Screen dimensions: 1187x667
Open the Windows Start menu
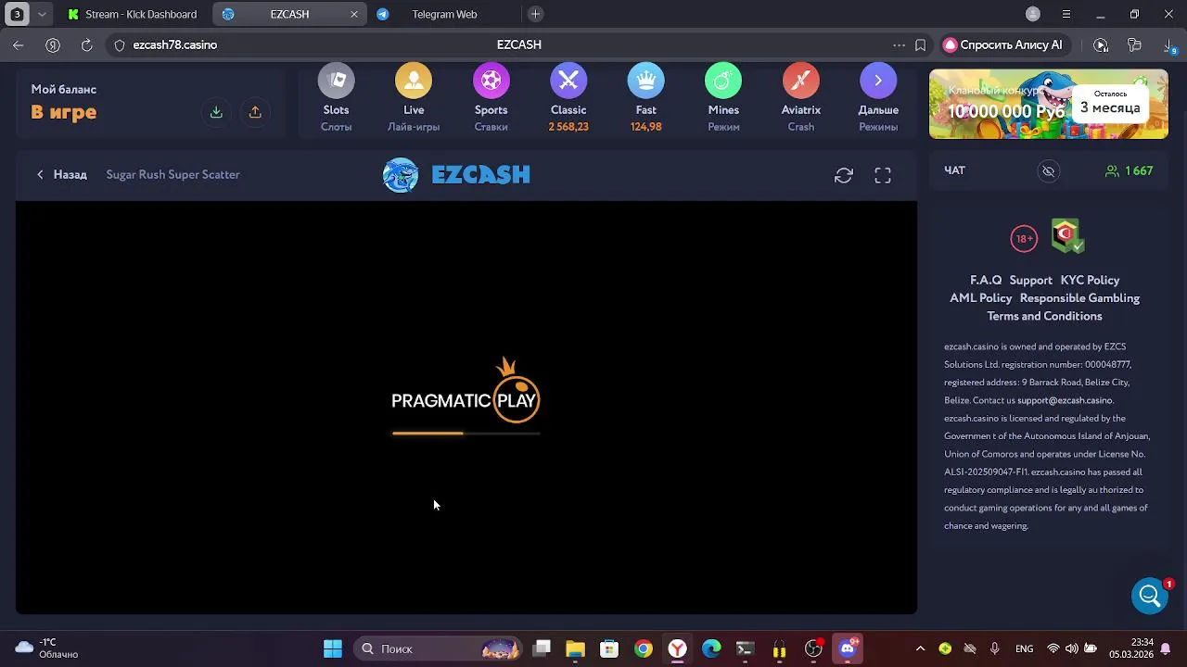332,648
